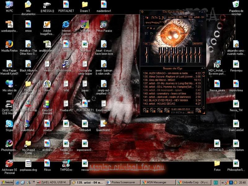
Task: Open the Internet Explorer Quick Launch icon
Action: (17, 183)
